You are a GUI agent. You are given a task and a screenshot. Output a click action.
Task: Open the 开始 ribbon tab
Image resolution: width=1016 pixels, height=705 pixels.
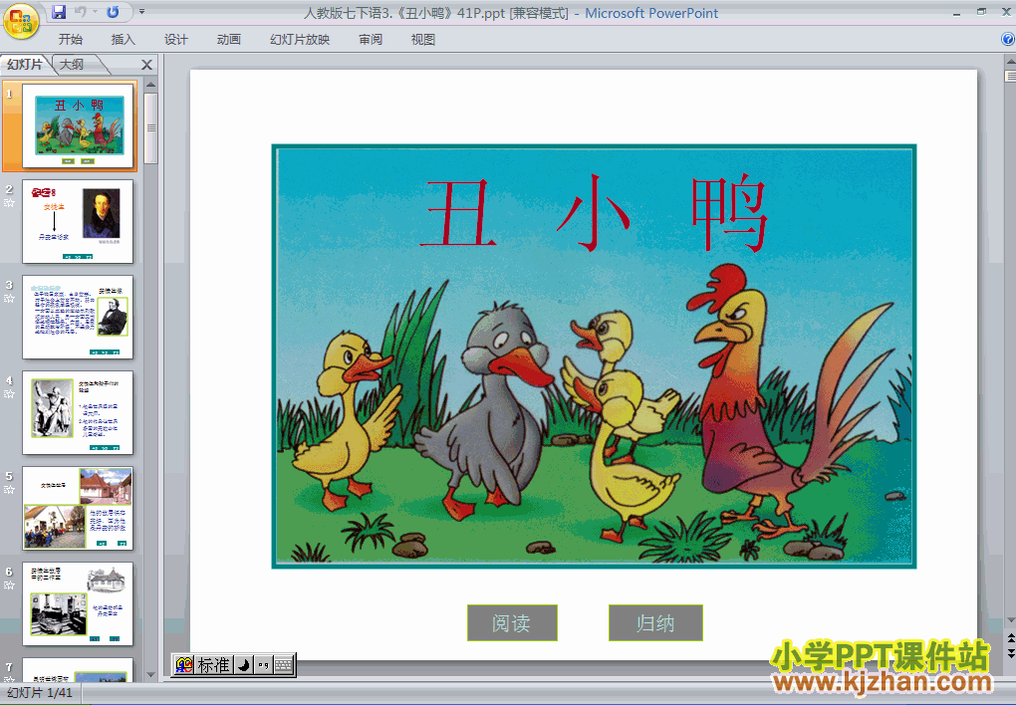tap(70, 40)
